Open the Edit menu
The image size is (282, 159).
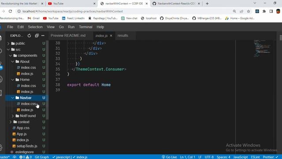(21, 27)
